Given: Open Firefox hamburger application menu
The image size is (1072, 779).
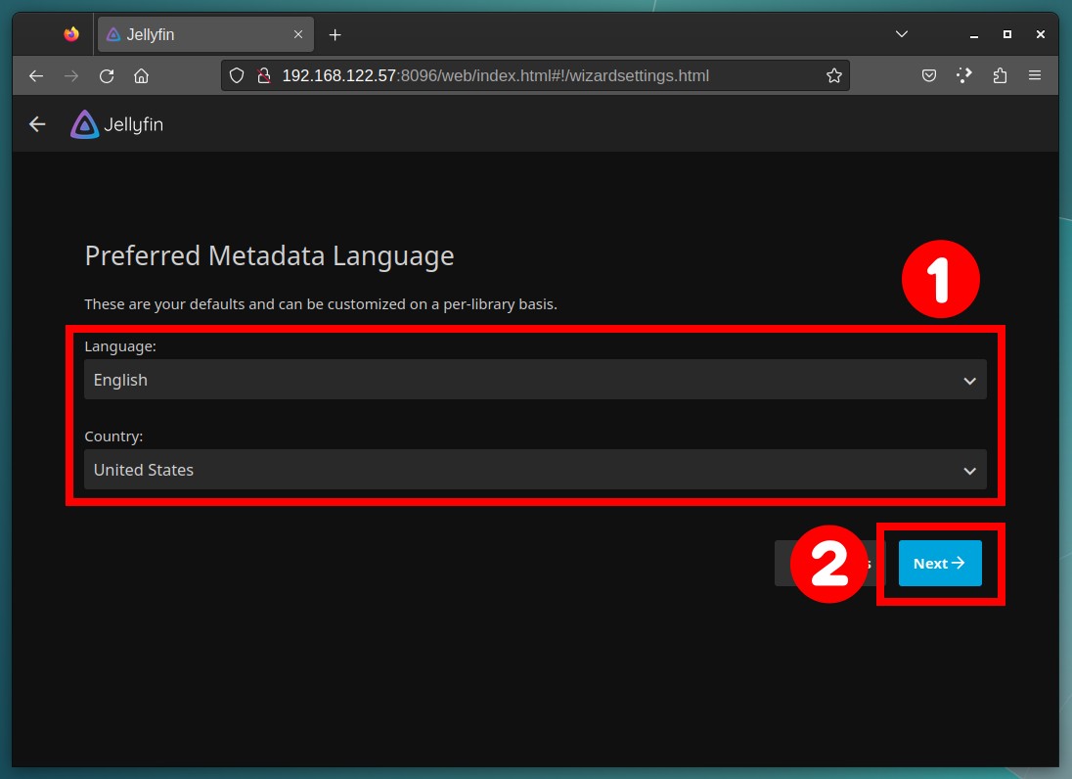Looking at the screenshot, I should (x=1035, y=76).
